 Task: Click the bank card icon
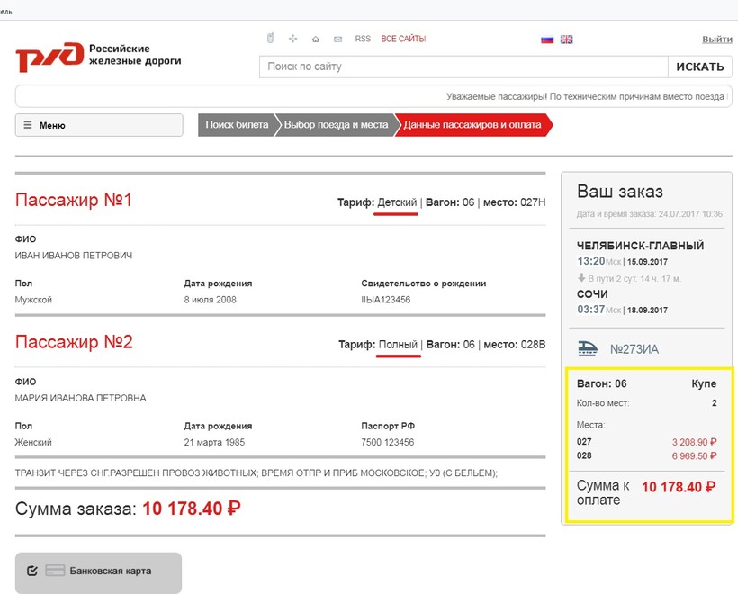click(x=55, y=571)
